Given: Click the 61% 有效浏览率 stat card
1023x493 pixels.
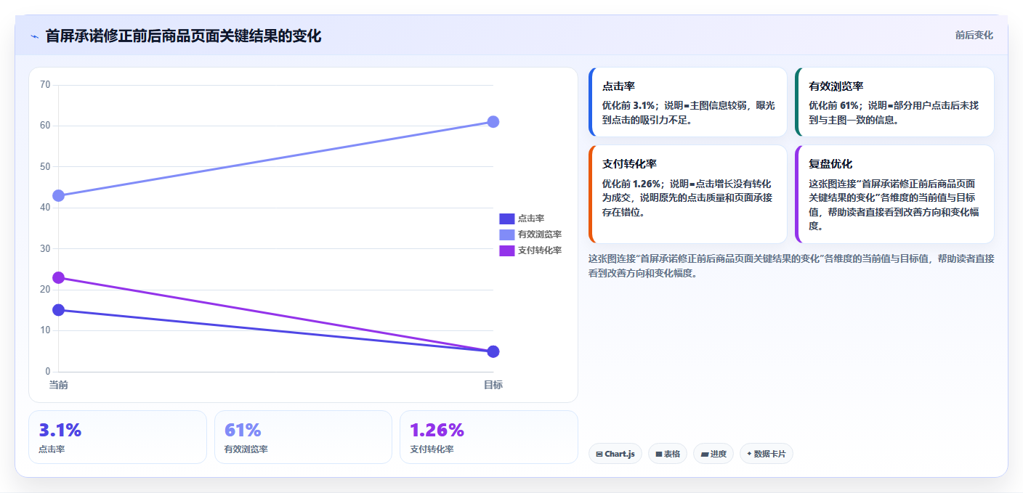Looking at the screenshot, I should [303, 437].
